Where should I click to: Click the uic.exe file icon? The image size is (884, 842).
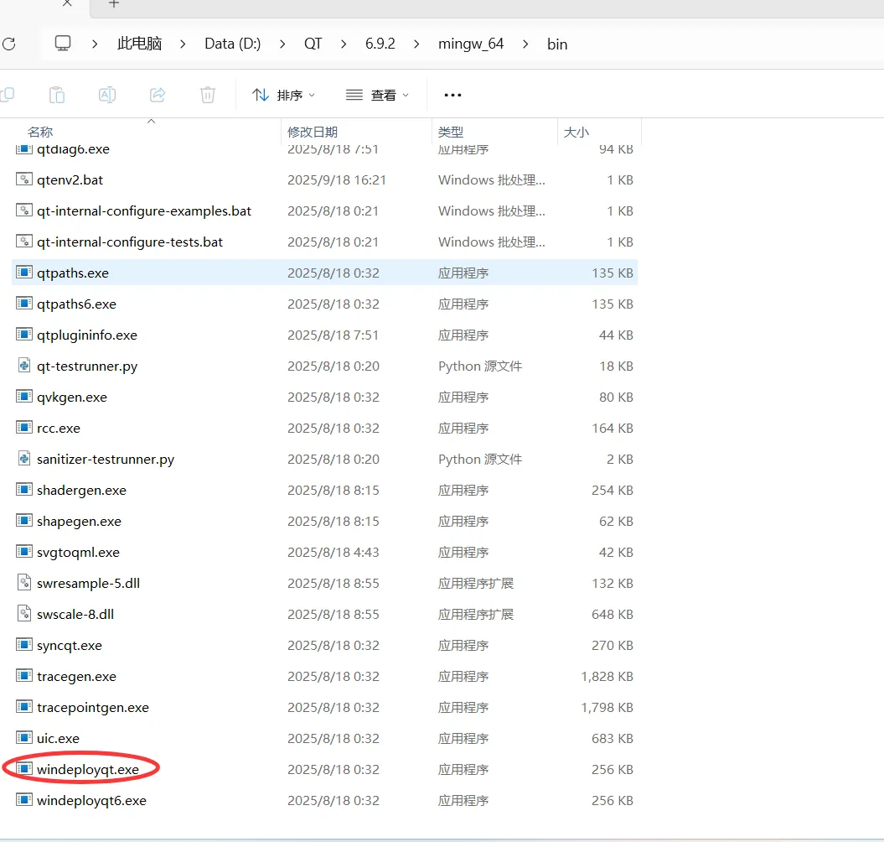23,738
